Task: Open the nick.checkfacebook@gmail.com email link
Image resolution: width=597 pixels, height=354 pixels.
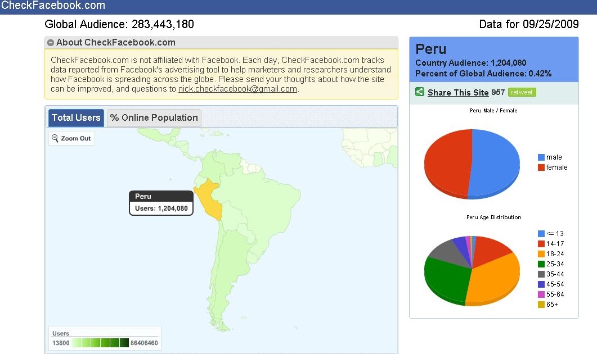Action: tap(237, 89)
